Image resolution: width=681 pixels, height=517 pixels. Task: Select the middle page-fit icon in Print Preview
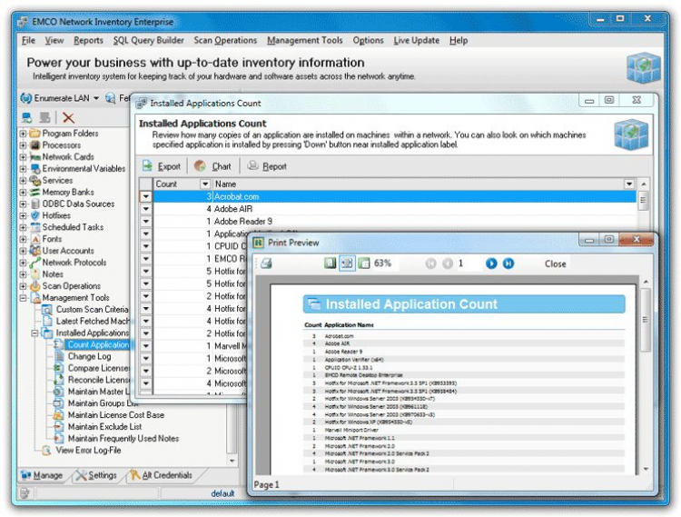coord(347,263)
